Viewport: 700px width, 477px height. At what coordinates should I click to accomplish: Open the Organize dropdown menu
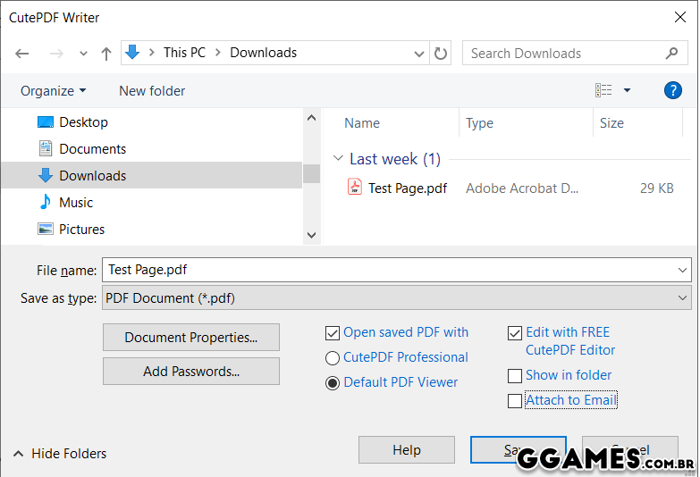pos(54,90)
